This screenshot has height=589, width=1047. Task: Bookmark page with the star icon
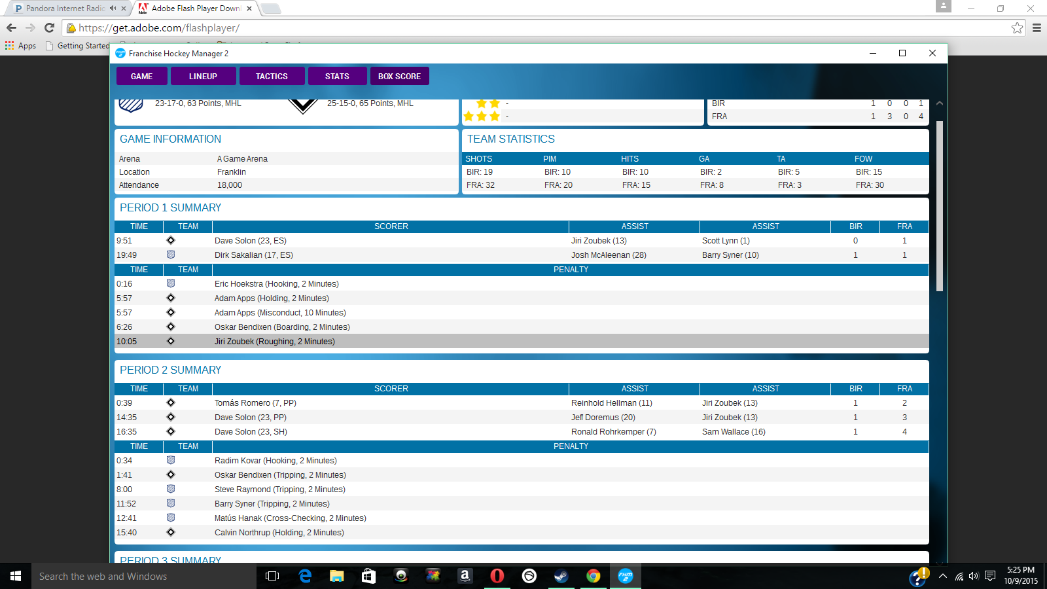pos(1017,27)
